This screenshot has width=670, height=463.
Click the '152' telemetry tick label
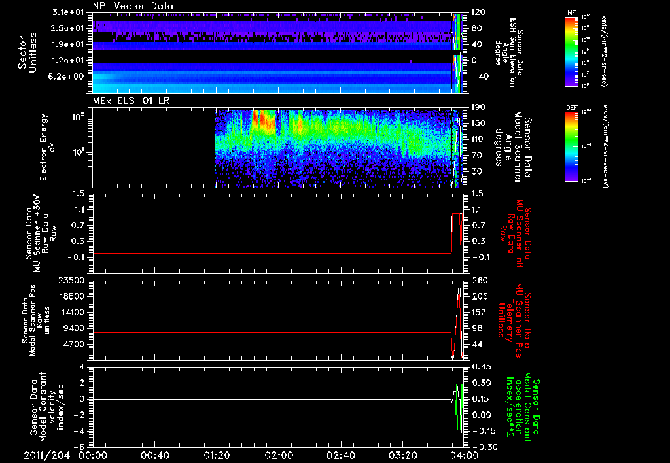click(x=479, y=312)
